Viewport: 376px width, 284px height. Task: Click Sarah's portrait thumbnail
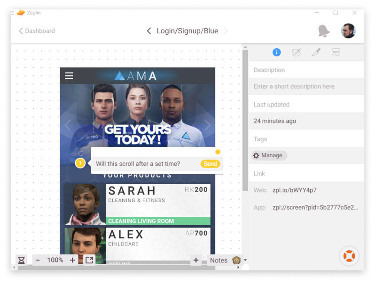pos(85,205)
